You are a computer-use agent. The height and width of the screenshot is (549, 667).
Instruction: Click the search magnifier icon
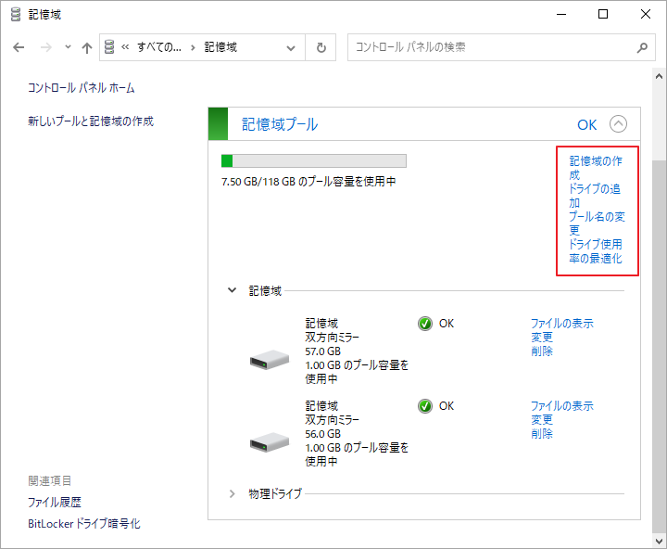[x=642, y=47]
